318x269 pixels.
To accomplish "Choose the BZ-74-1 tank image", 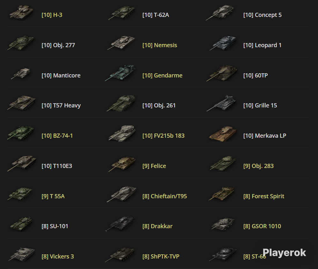I will coord(21,133).
